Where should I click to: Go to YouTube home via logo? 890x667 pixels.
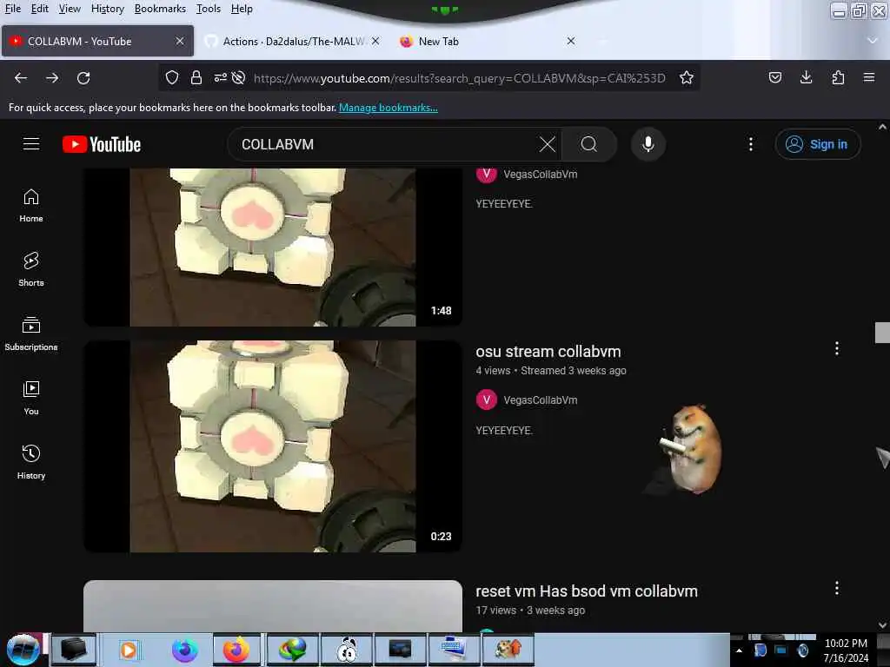point(102,145)
